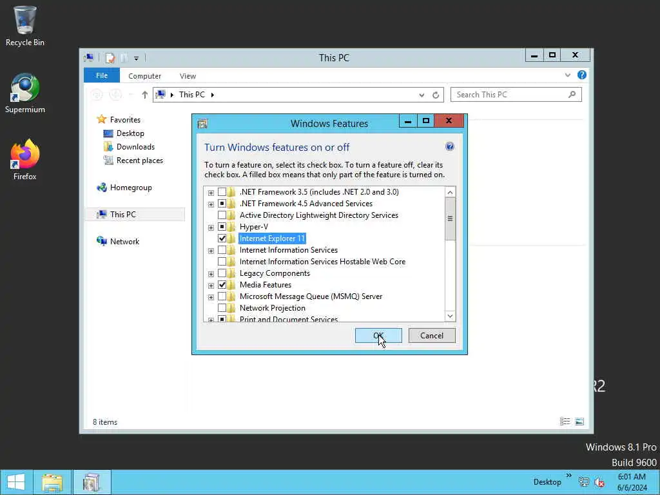Open Customize Quick Access Toolbar dropdown
The height and width of the screenshot is (495, 660).
[137, 59]
